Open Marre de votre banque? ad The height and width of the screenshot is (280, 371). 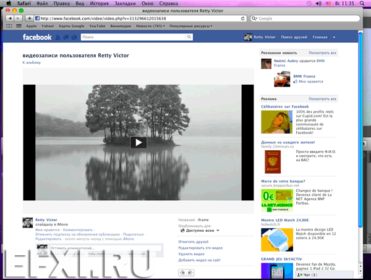(x=283, y=181)
